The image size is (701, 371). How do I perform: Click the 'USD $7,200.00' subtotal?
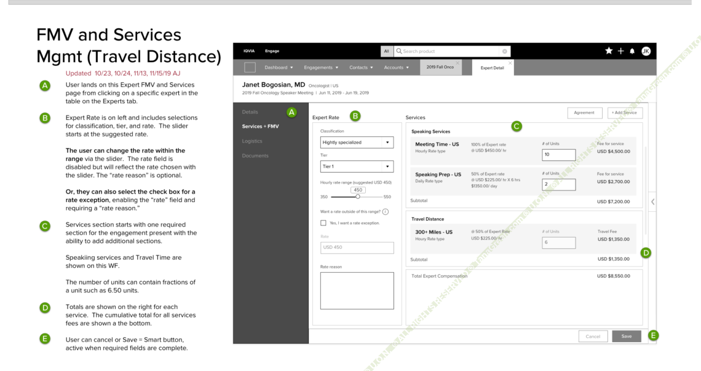tap(614, 202)
